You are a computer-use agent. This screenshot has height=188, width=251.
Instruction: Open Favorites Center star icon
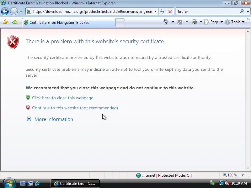coord(5,22)
